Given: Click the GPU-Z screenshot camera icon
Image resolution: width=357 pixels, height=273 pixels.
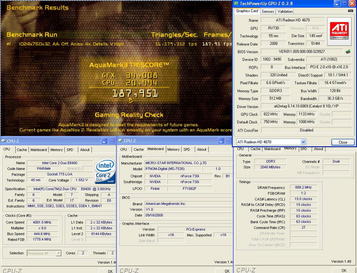Looking at the screenshot, I should click(x=350, y=11).
